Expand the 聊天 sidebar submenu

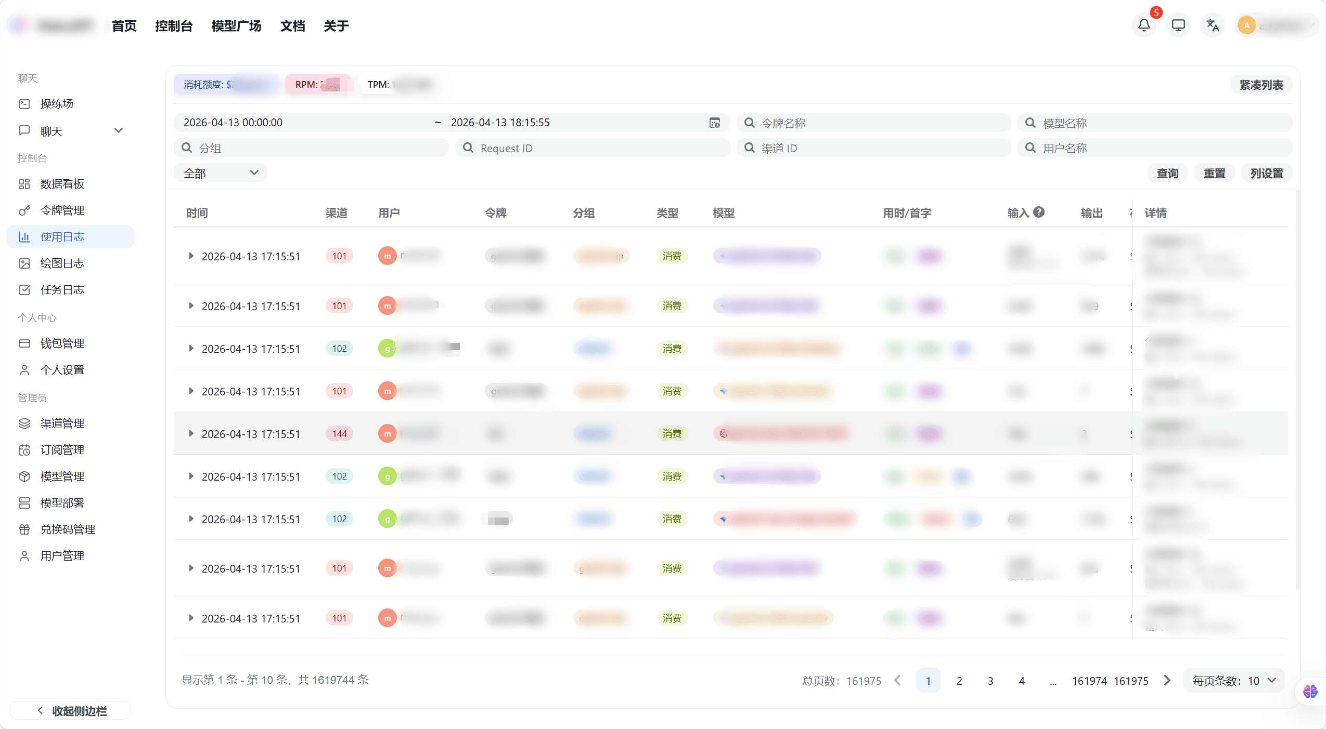click(118, 131)
